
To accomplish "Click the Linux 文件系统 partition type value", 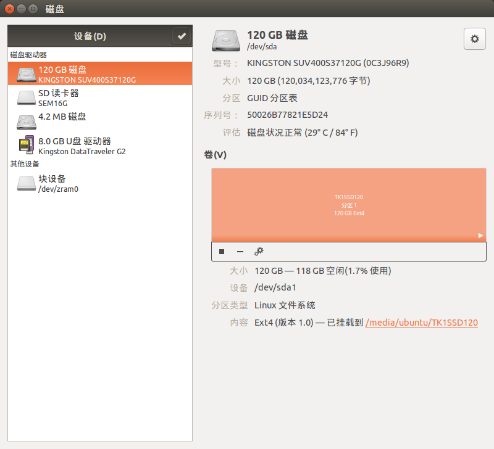I will pyautogui.click(x=285, y=305).
